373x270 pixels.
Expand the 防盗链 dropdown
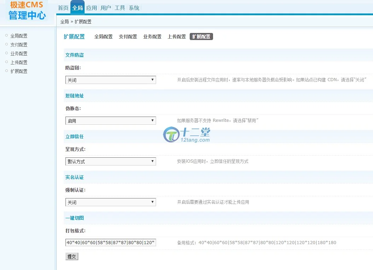[x=110, y=80]
